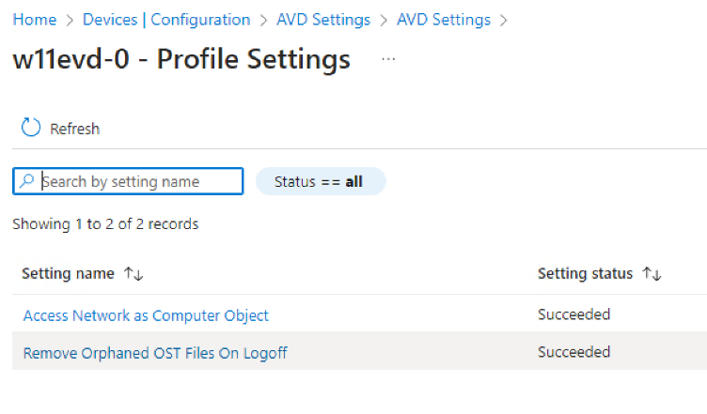Click the w11evd-0 - Profile Settings title

[x=181, y=59]
